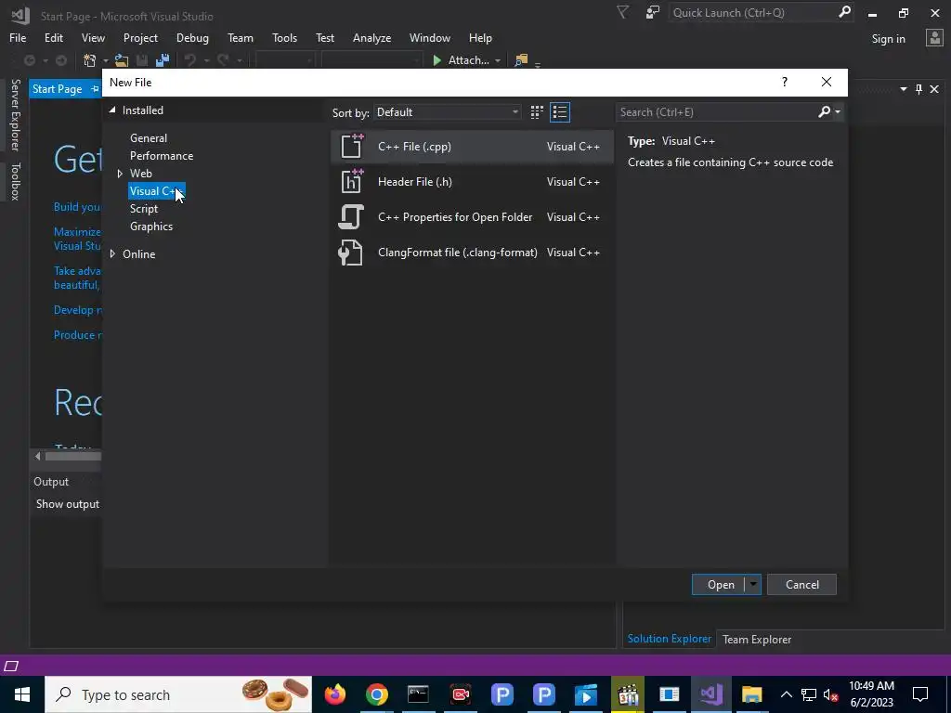
Task: Click the Cancel button
Action: pos(801,585)
